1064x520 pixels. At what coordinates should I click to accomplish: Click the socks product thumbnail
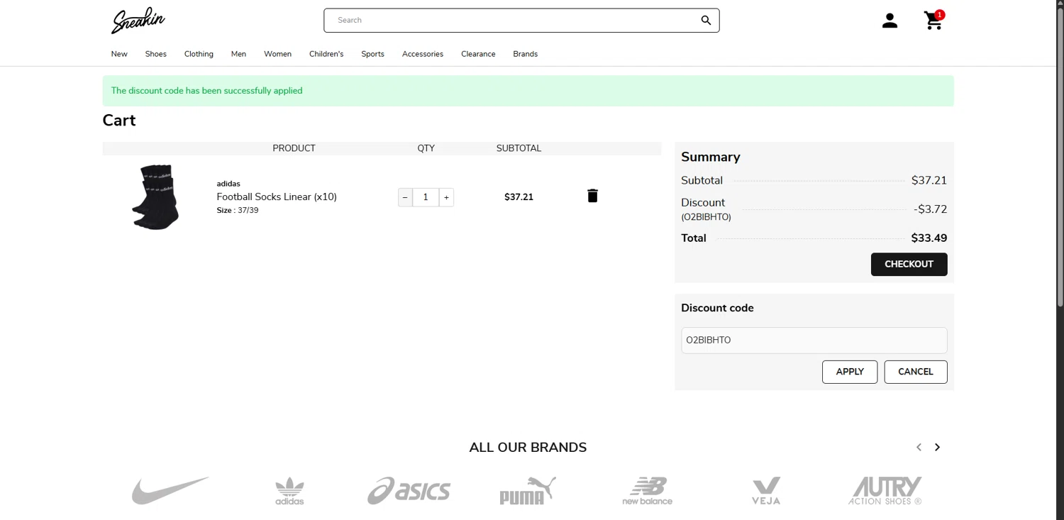155,197
